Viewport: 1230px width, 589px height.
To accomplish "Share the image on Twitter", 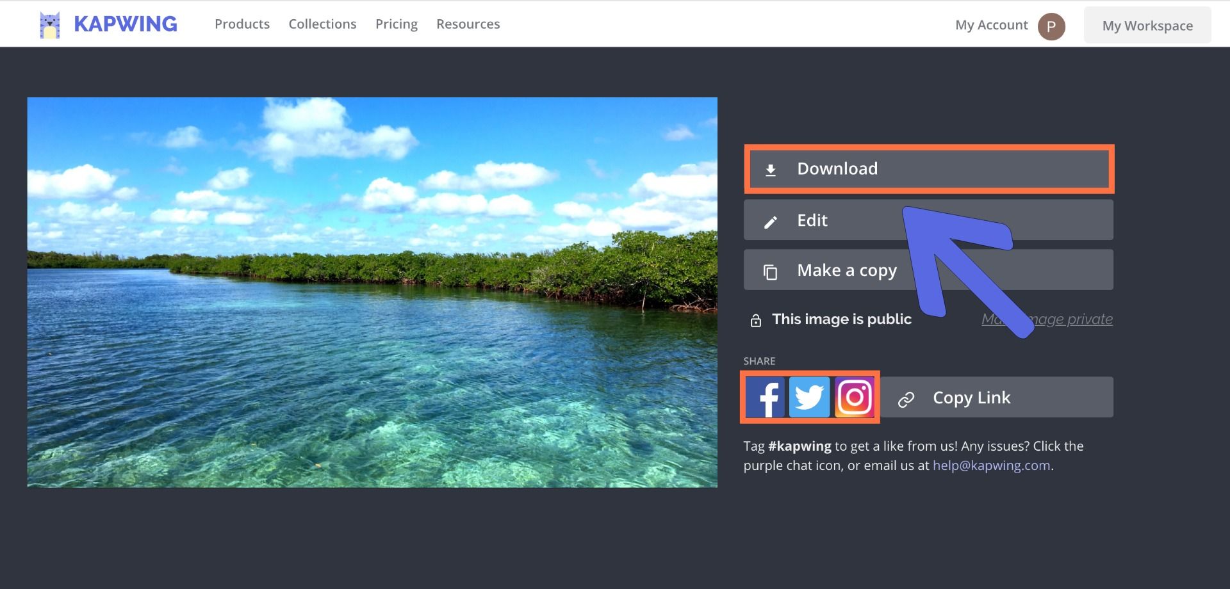I will (809, 398).
